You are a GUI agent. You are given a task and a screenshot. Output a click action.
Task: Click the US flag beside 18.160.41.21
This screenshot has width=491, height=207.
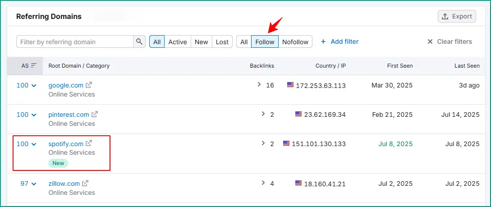298,183
